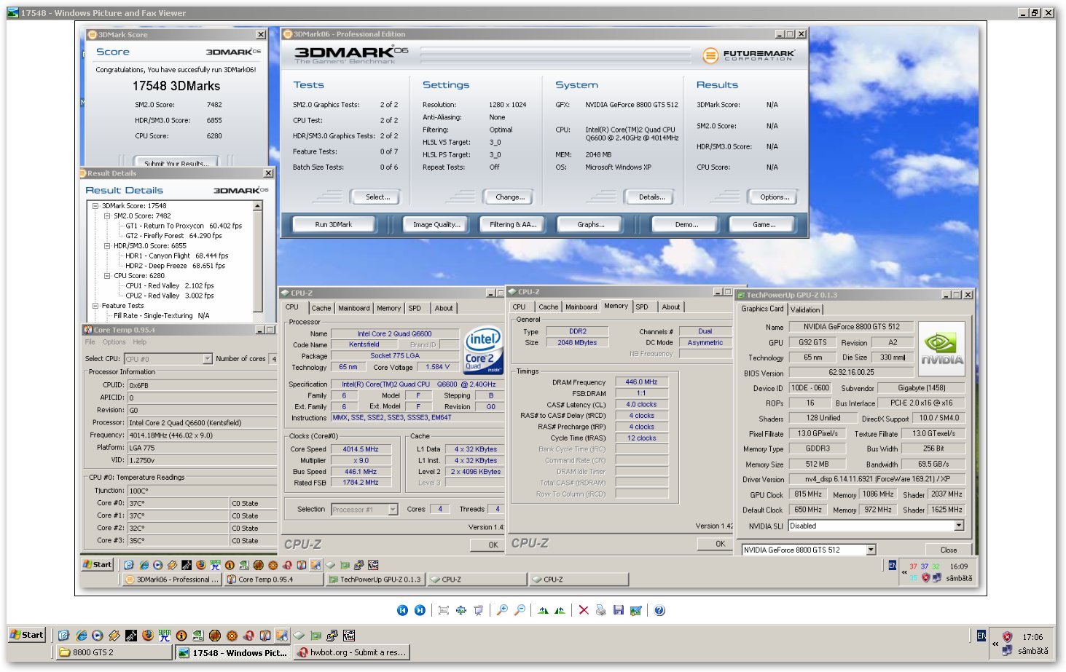Zoom out using the magnifier minus icon
This screenshot has height=672, width=1066.
(520, 610)
